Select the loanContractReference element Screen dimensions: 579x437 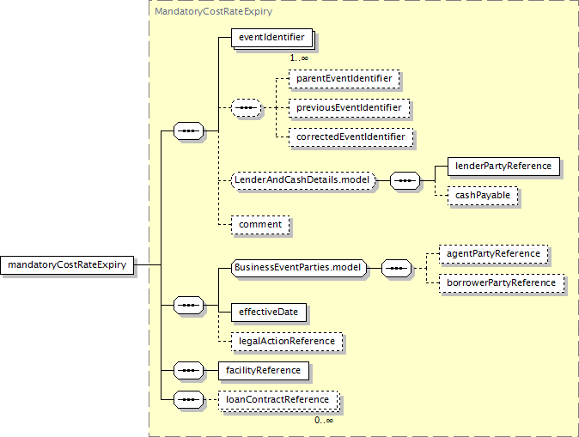(277, 400)
